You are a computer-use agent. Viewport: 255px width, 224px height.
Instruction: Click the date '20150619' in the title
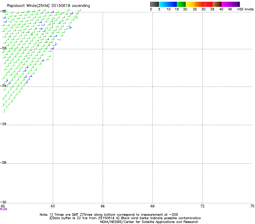coord(61,6)
